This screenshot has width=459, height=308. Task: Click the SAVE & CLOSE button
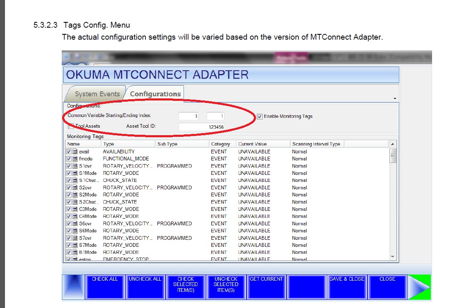click(347, 287)
